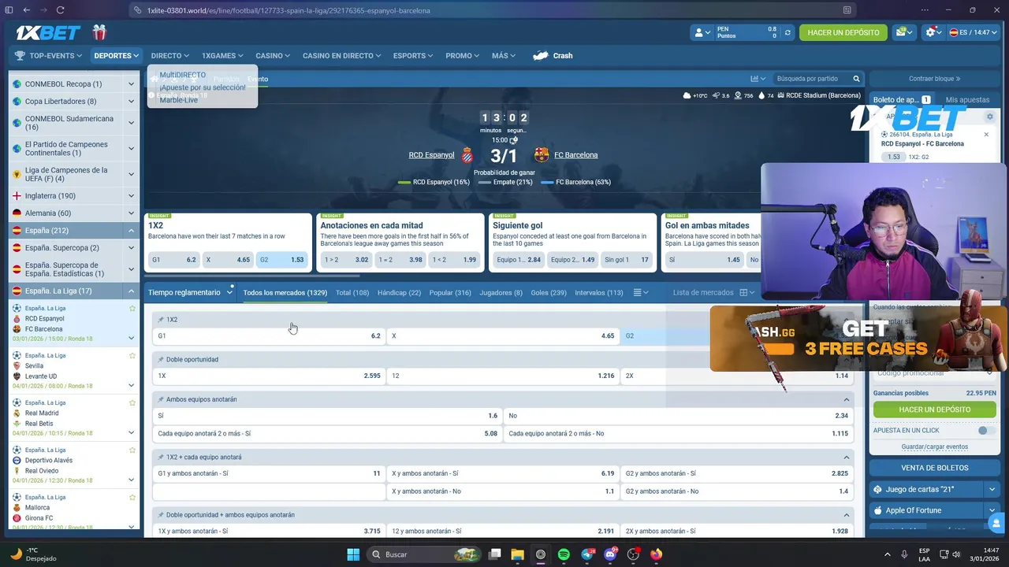Viewport: 1009px width, 567px height.
Task: Expand Real Madrid vs Real Betis chevron
Action: [131, 433]
